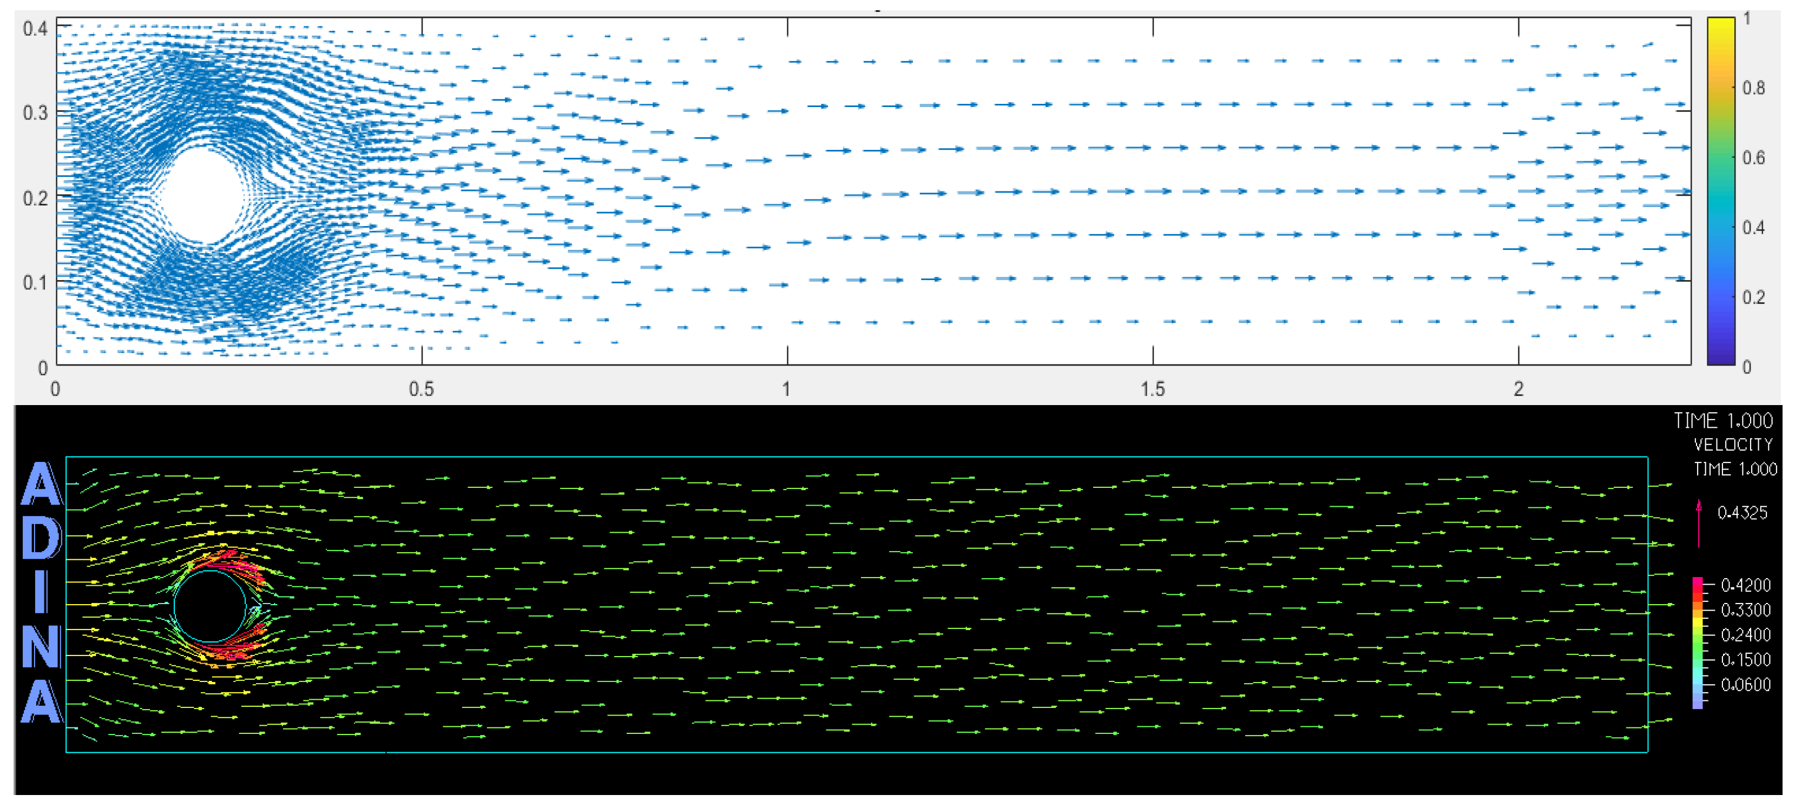The width and height of the screenshot is (1795, 808).
Task: Click the 1.5 tick label on the x-axis
Action: [1153, 389]
